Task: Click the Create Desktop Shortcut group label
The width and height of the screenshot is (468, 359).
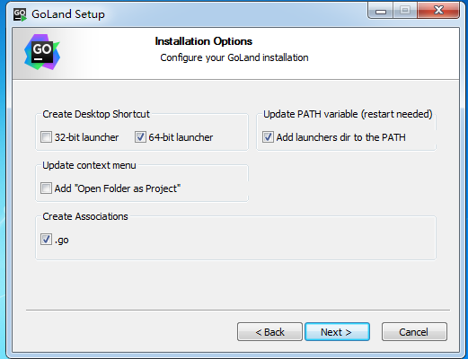Action: pos(96,114)
